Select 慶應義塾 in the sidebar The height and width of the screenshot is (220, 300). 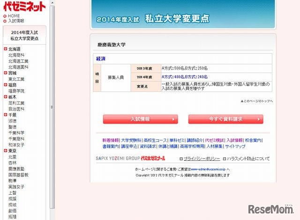(16, 169)
